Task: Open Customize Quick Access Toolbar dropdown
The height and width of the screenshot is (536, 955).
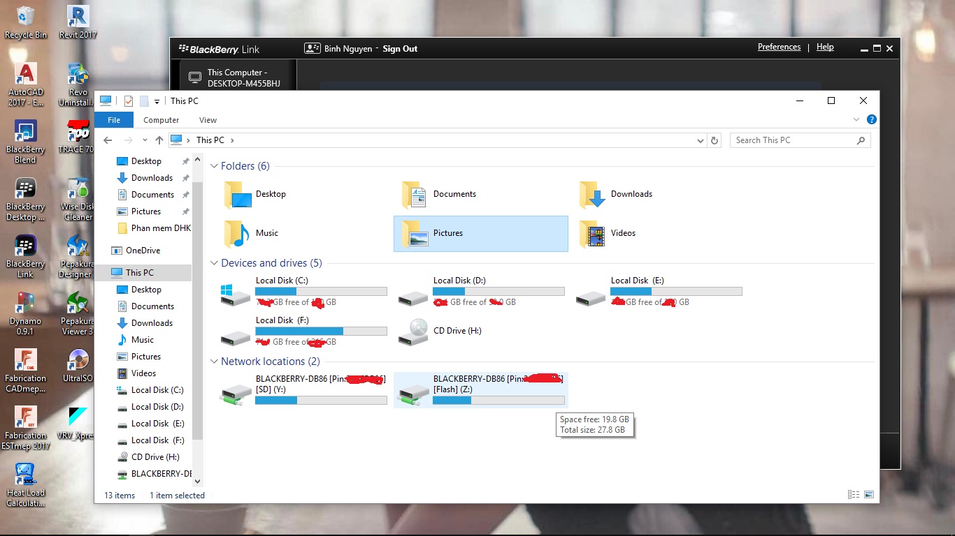Action: point(157,102)
